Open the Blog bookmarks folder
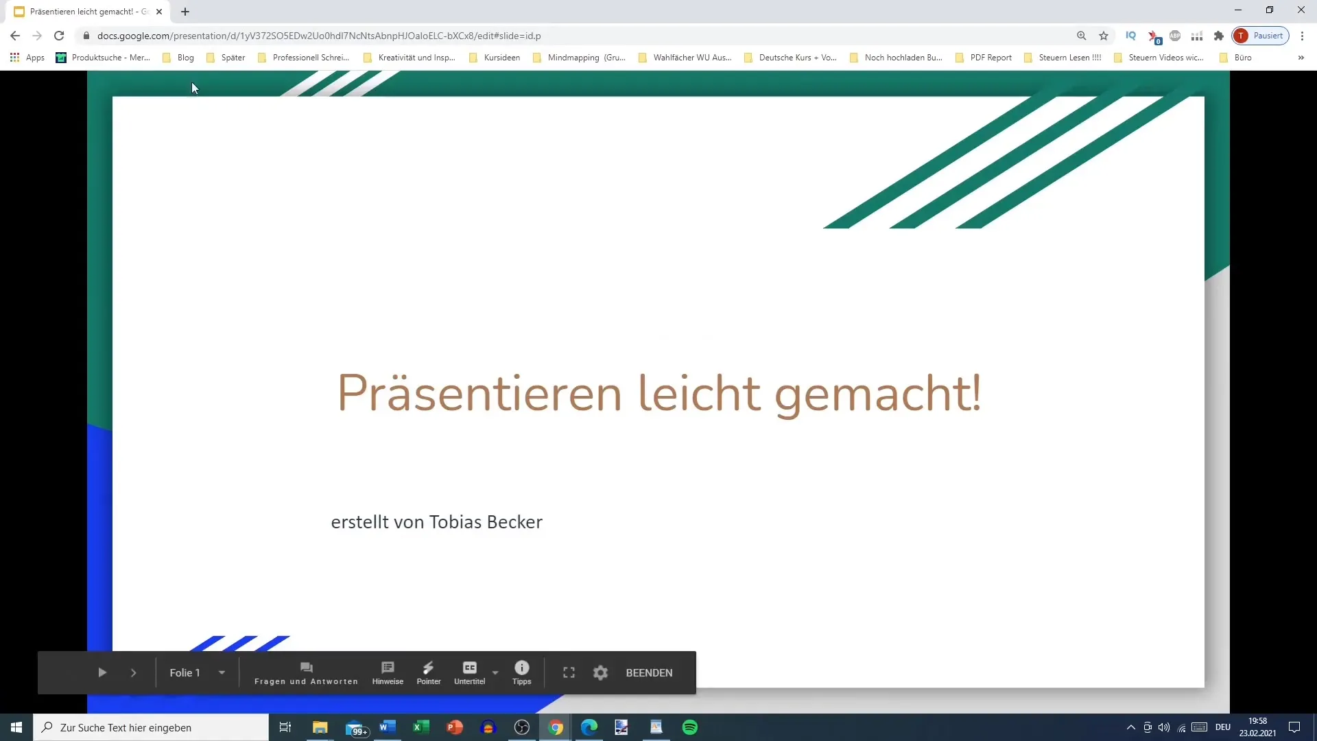Screen dimensions: 1317x741 pyautogui.click(x=178, y=58)
